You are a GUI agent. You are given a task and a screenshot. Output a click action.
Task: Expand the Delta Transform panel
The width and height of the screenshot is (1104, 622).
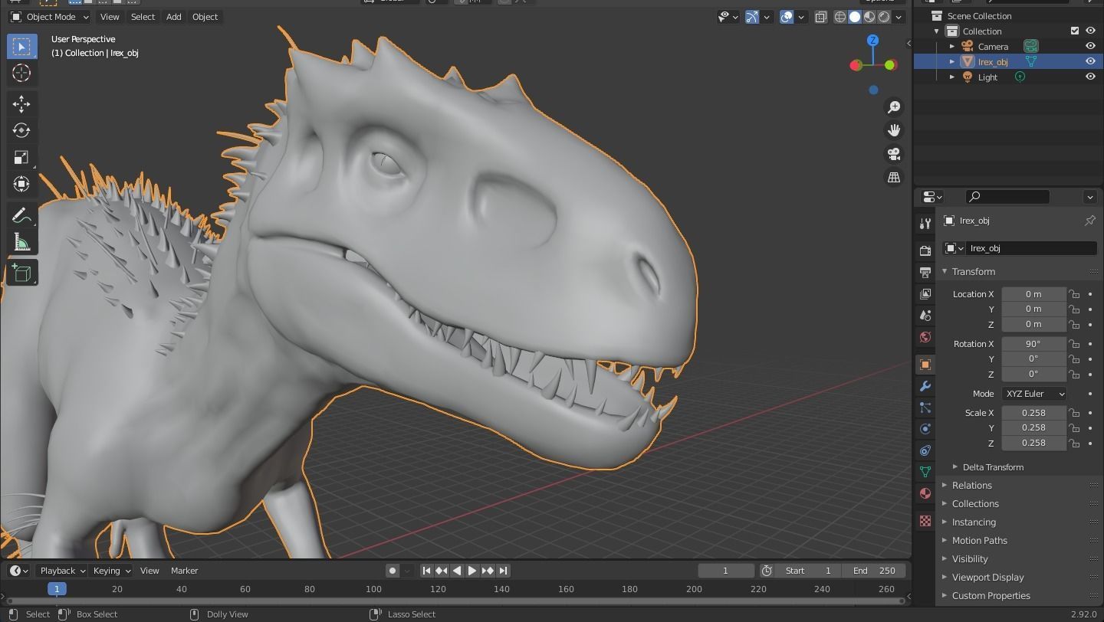955,467
